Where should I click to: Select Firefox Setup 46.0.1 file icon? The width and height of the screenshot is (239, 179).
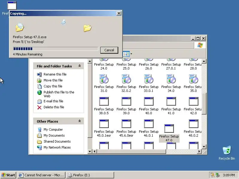pyautogui.click(x=148, y=124)
